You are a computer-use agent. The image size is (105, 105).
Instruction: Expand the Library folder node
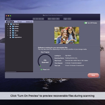click(x=8, y=31)
